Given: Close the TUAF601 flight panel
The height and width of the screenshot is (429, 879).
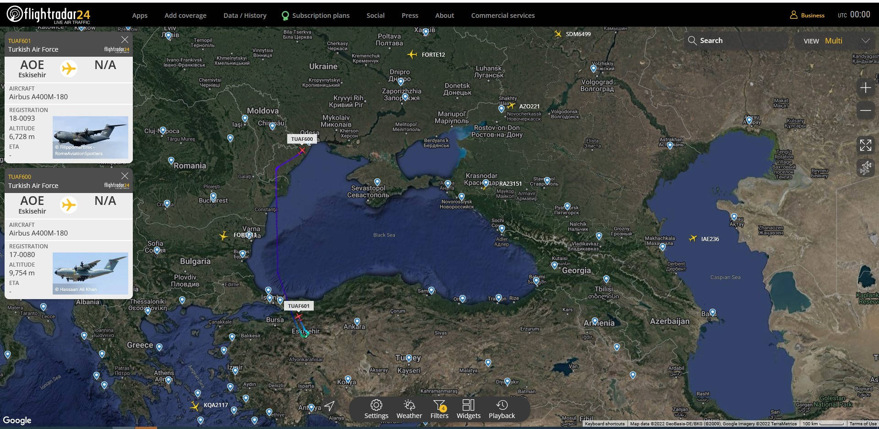Looking at the screenshot, I should click(125, 40).
